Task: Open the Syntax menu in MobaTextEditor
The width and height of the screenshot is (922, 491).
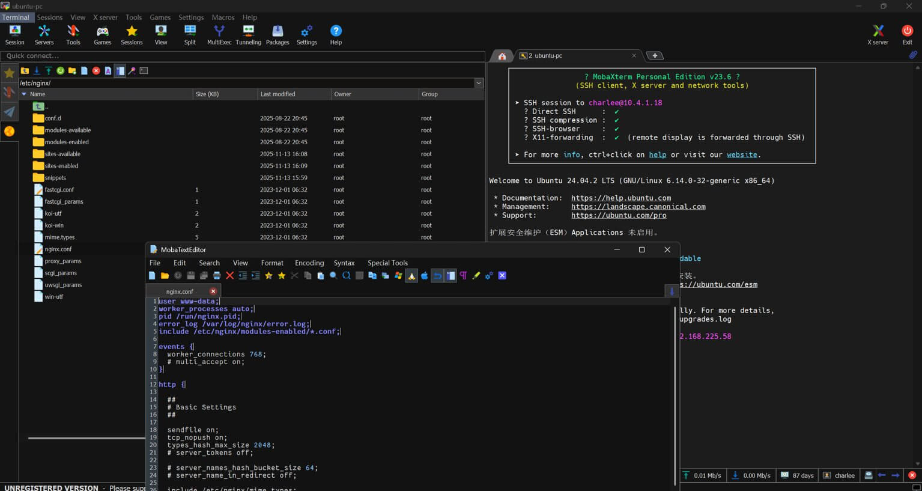Action: tap(344, 263)
